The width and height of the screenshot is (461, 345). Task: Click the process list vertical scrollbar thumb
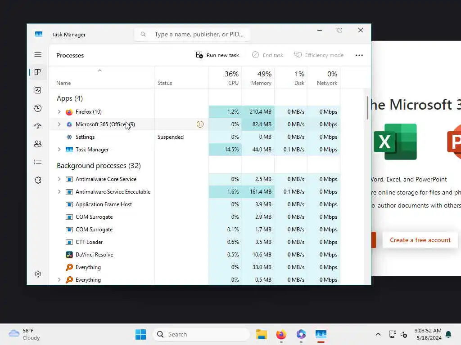pyautogui.click(x=367, y=108)
